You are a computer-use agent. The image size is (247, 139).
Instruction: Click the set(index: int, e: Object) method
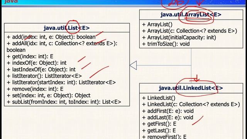tap(49, 95)
